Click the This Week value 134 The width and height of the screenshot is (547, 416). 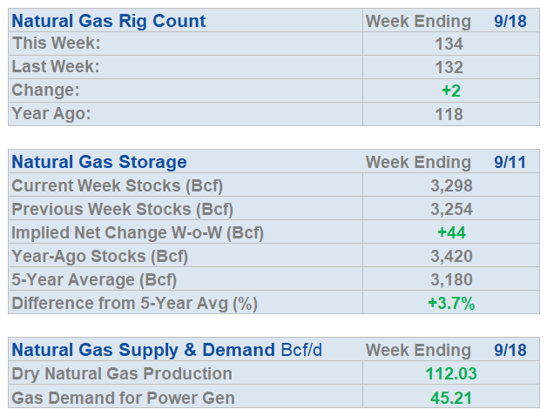click(449, 44)
